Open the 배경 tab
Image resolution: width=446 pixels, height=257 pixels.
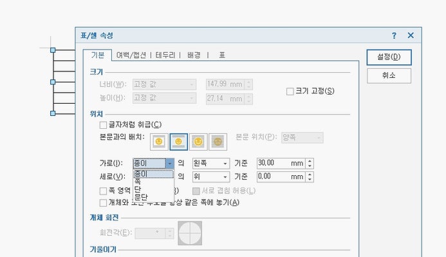pyautogui.click(x=194, y=55)
